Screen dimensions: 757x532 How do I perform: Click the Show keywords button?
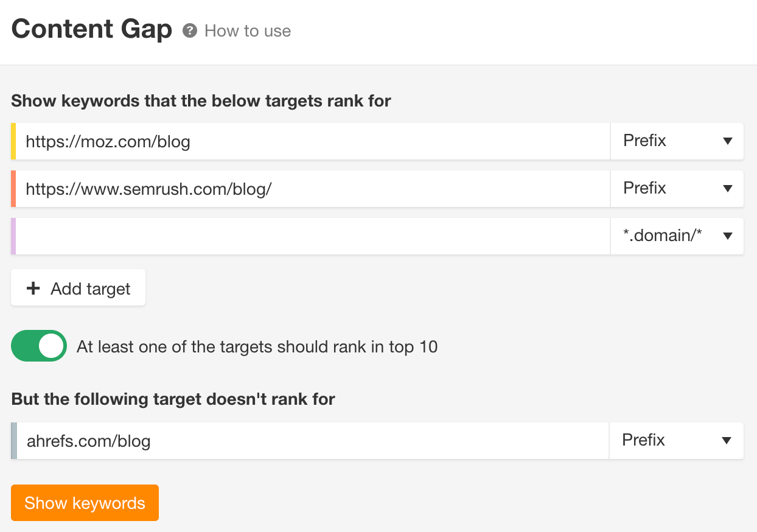click(85, 503)
